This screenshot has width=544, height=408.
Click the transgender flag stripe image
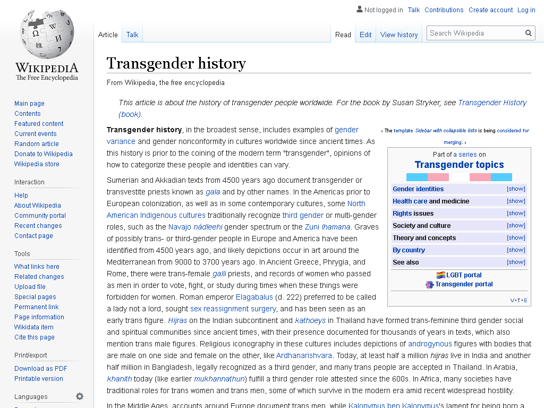click(459, 177)
